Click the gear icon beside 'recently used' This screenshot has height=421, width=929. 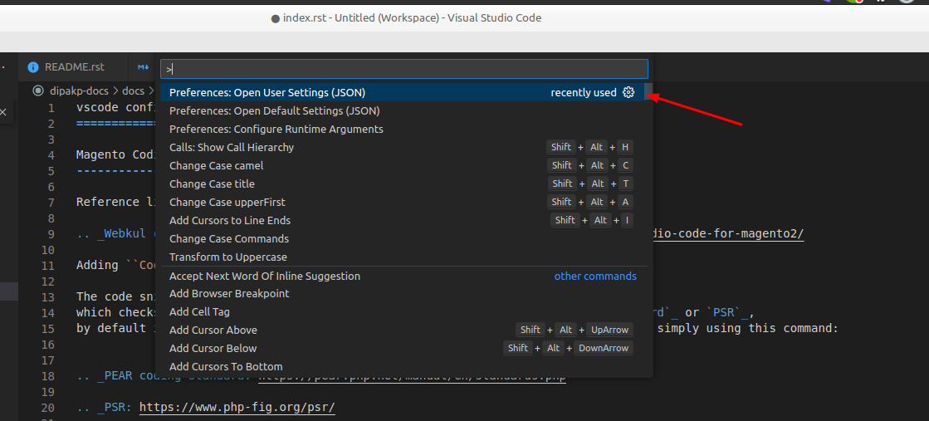pyautogui.click(x=628, y=92)
